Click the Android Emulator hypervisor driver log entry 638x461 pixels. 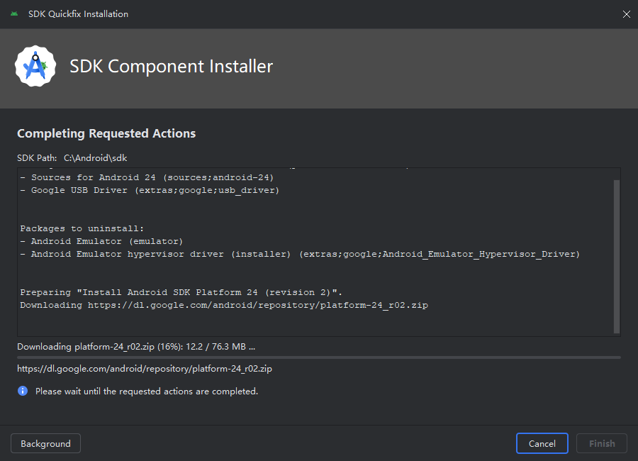[x=300, y=254]
